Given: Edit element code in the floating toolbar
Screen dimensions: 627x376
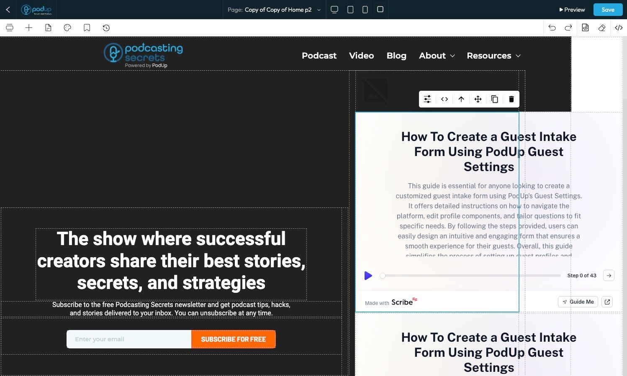Looking at the screenshot, I should [445, 99].
